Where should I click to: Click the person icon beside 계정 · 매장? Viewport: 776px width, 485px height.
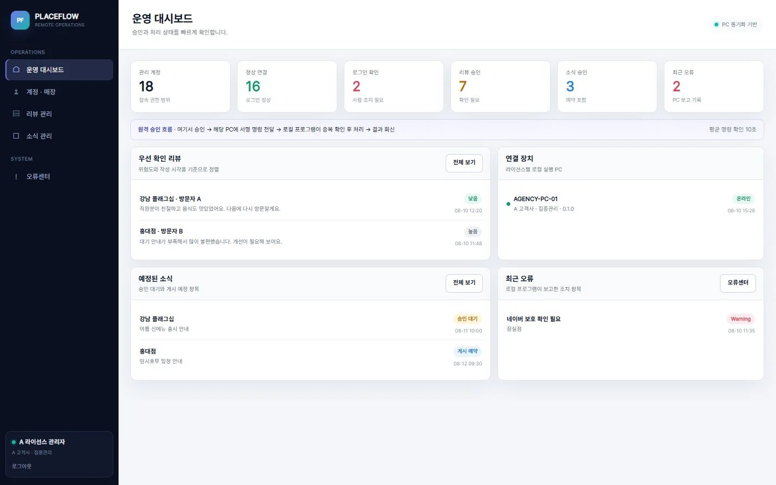[x=16, y=92]
